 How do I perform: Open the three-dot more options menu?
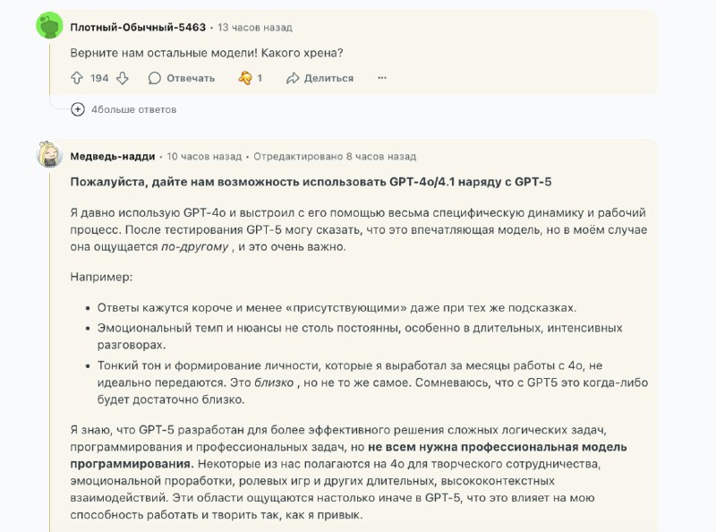(382, 78)
